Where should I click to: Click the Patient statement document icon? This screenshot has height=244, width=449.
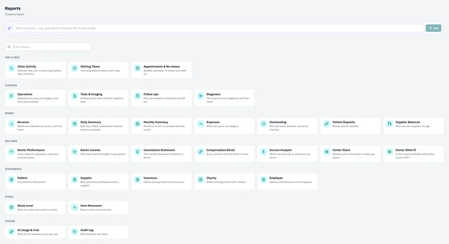pyautogui.click(x=11, y=179)
